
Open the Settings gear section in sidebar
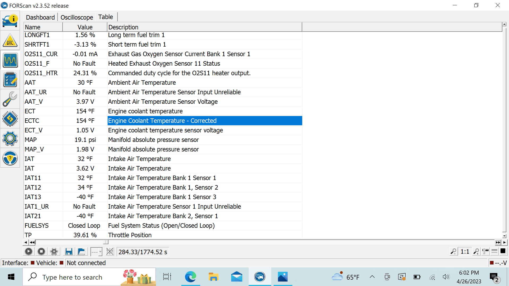coord(10,138)
